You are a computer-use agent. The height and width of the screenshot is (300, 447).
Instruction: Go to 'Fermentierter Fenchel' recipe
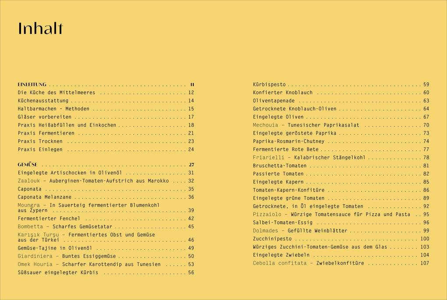point(49,219)
